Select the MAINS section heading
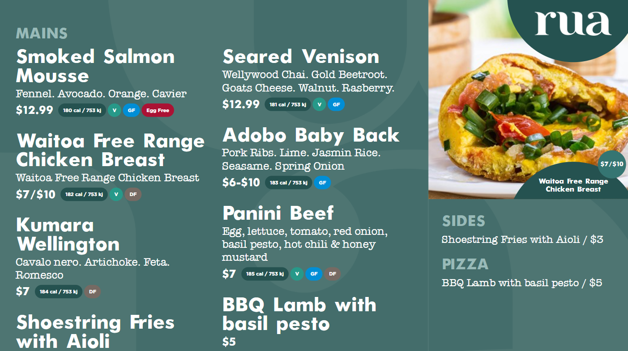 (42, 33)
